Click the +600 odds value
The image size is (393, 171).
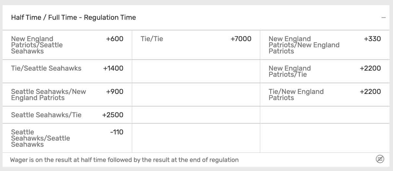pyautogui.click(x=115, y=39)
